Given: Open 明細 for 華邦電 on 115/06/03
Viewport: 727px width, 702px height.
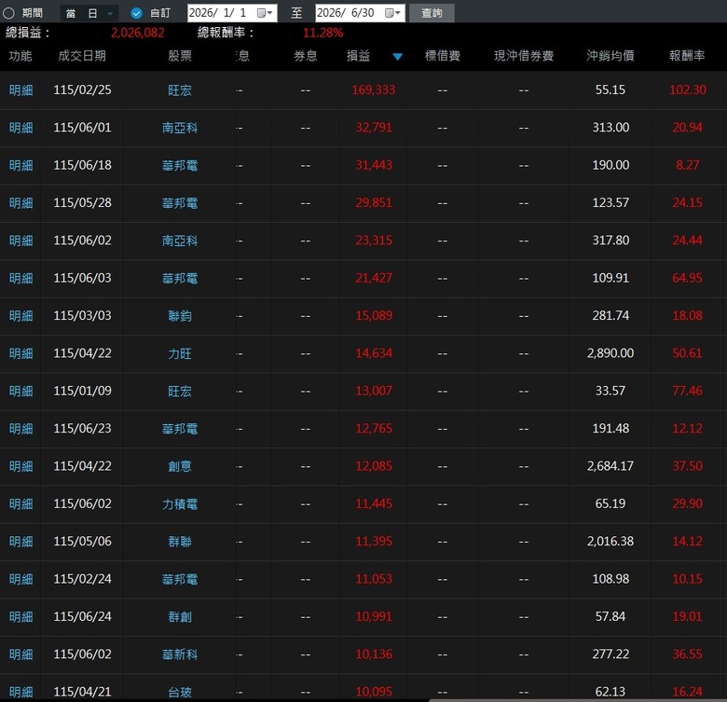Looking at the screenshot, I should (x=21, y=278).
